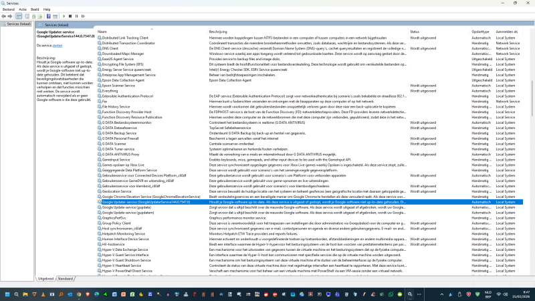535x301 pixels.
Task: Sort services by the Naam column header
Action: point(102,31)
